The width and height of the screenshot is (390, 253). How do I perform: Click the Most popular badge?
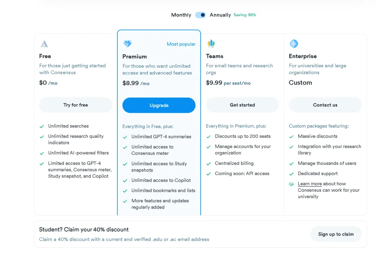pyautogui.click(x=181, y=44)
